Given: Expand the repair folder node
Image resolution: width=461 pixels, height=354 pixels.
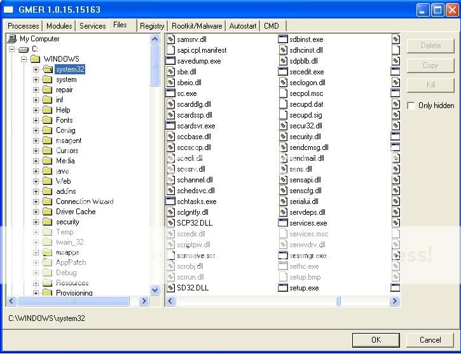Looking at the screenshot, I should pyautogui.click(x=36, y=90).
